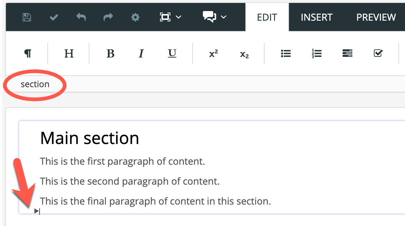Save the document
This screenshot has width=405, height=226.
pyautogui.click(x=26, y=17)
